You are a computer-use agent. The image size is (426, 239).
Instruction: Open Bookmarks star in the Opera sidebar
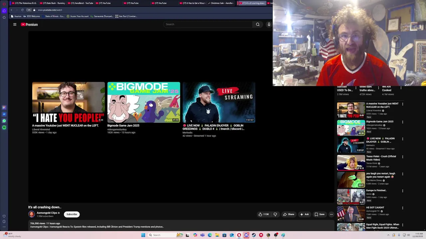tap(4, 17)
